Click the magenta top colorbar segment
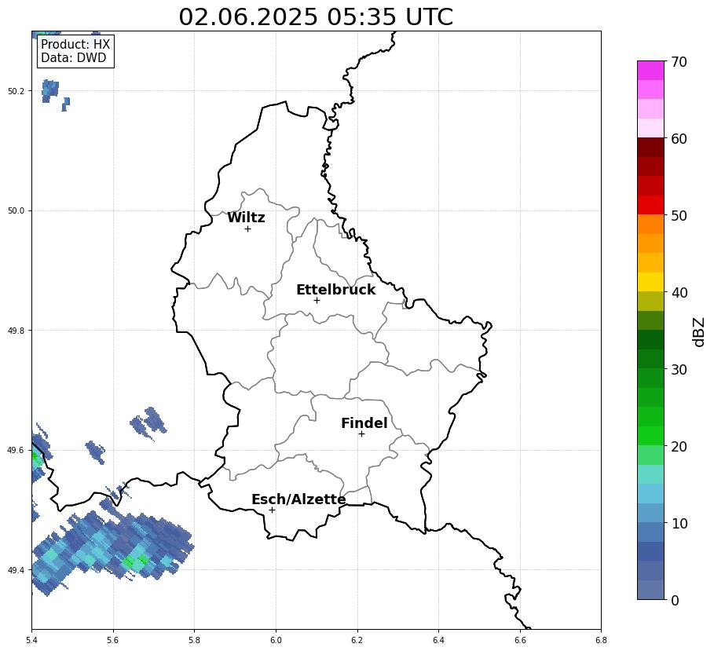Screen dimensions: 714x651 pyautogui.click(x=650, y=70)
